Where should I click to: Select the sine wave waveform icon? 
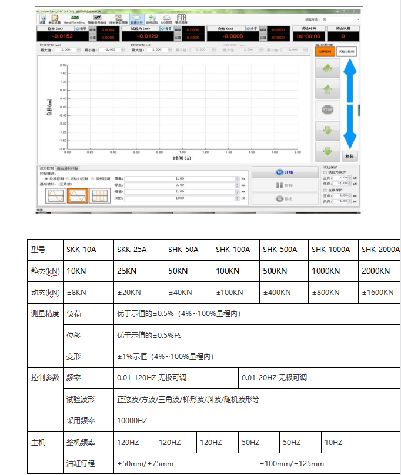[55, 196]
